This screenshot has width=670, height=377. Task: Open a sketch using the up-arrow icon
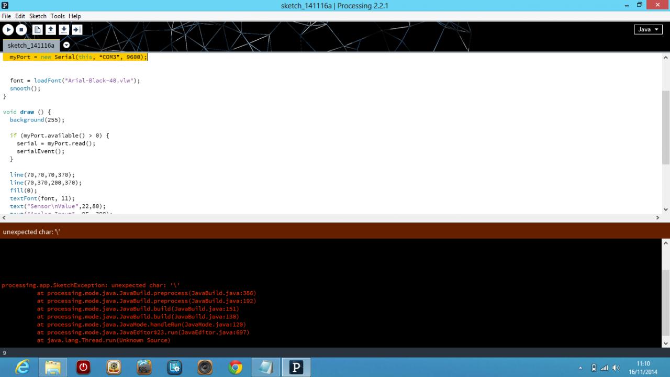pos(51,30)
